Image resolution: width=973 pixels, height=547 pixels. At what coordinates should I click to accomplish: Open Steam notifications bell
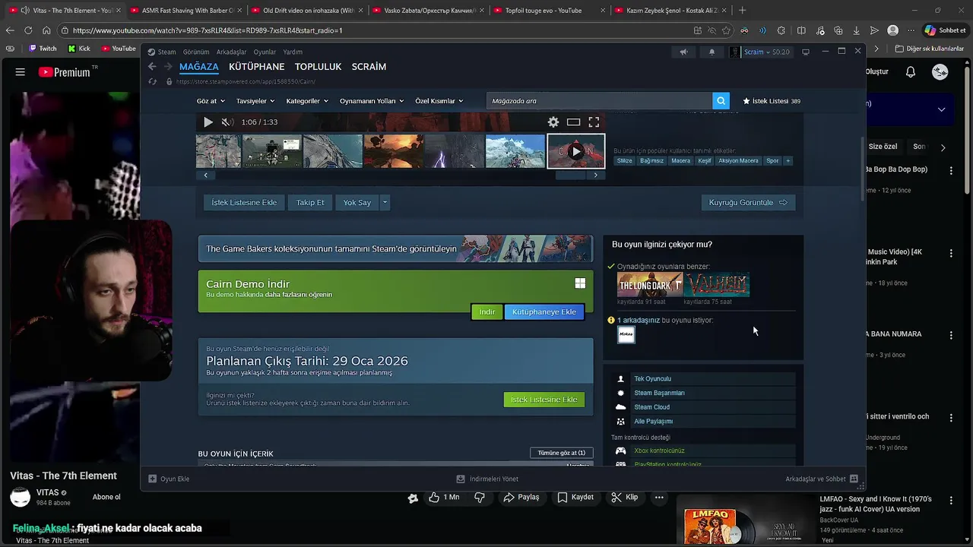coord(712,52)
